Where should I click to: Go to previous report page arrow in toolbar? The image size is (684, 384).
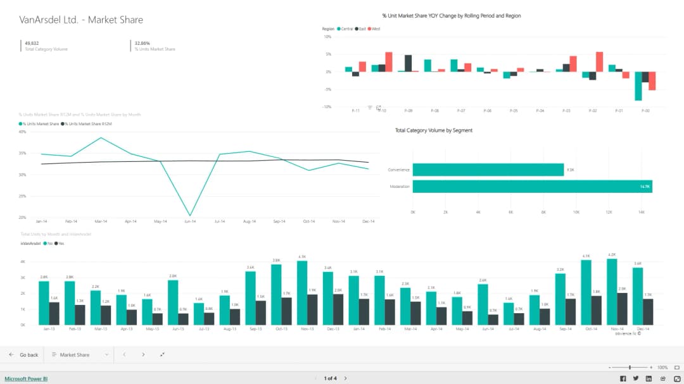tap(124, 355)
